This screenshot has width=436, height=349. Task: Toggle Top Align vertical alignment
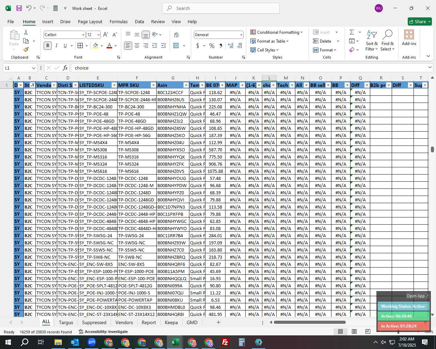128,35
